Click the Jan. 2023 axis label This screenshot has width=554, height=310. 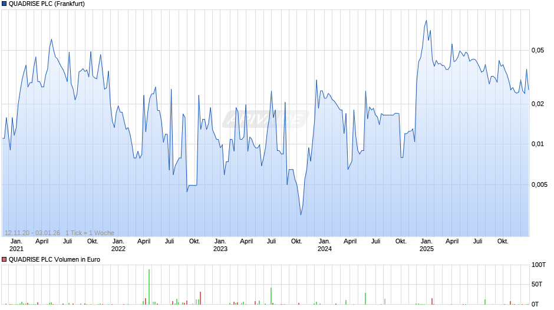tap(220, 245)
